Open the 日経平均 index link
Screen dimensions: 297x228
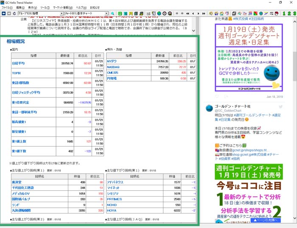(x=18, y=63)
